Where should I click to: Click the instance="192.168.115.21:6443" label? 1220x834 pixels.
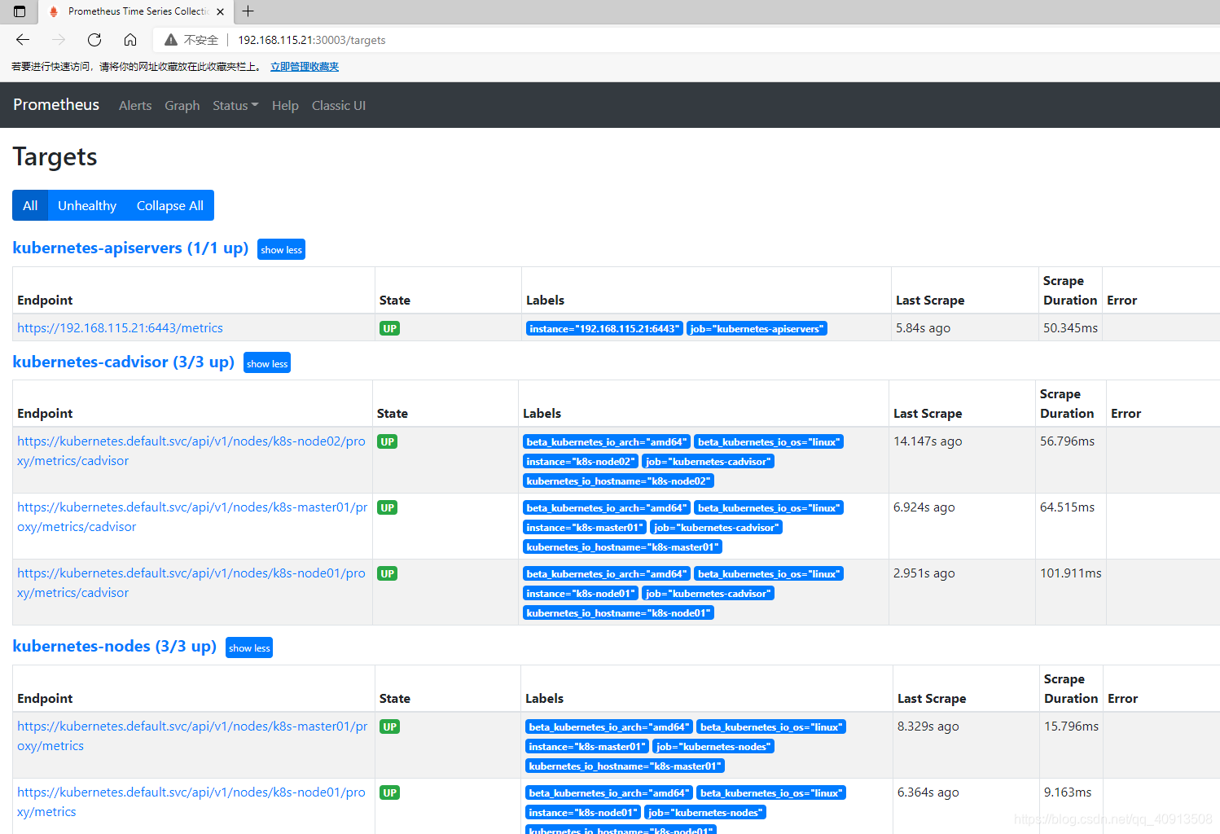tap(603, 328)
